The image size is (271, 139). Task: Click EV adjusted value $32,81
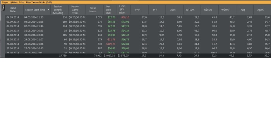tap(125, 44)
